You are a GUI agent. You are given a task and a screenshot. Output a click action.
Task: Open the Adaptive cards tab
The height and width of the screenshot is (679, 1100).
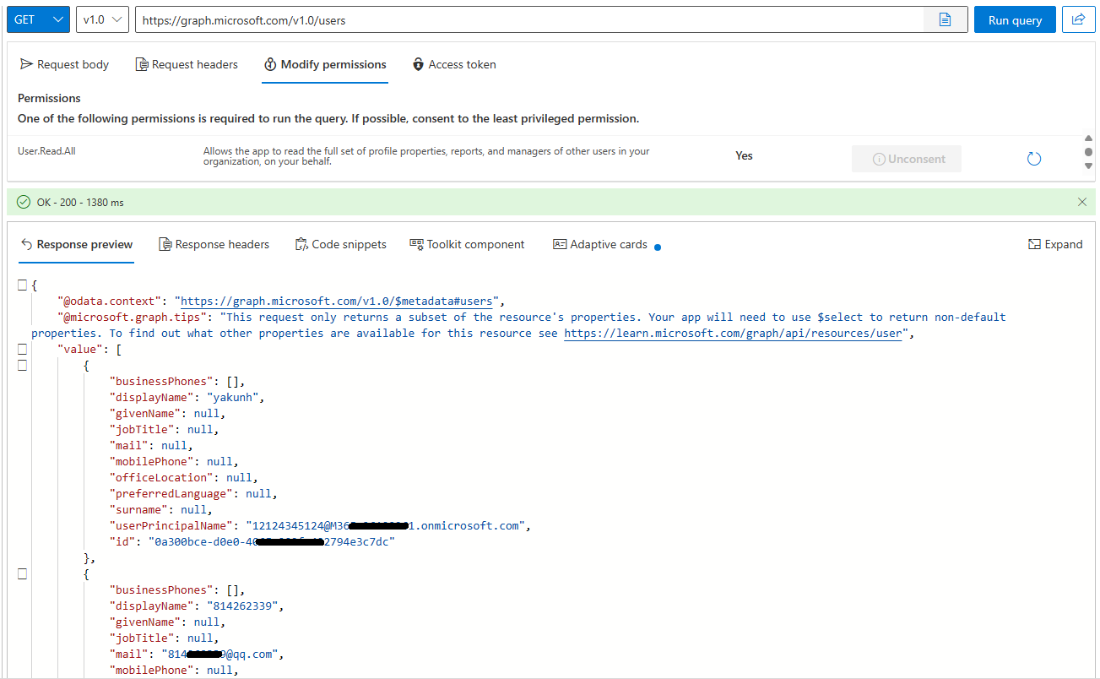click(x=600, y=244)
